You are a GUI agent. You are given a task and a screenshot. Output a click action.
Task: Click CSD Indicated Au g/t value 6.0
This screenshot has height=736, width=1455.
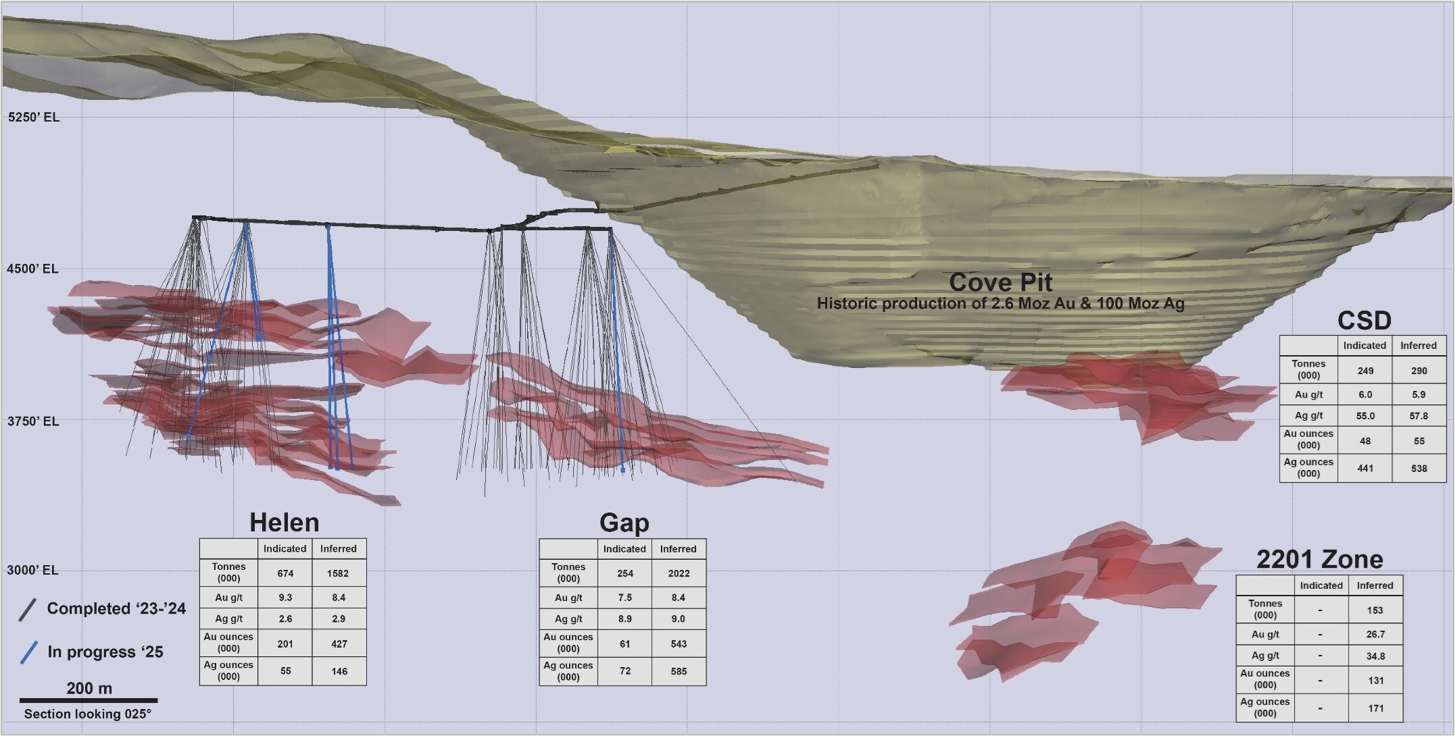pos(1365,394)
